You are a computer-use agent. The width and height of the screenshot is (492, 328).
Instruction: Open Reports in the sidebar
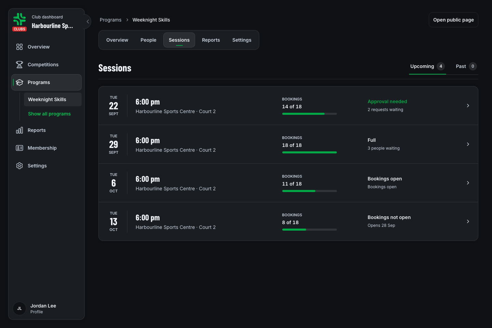pyautogui.click(x=46, y=130)
